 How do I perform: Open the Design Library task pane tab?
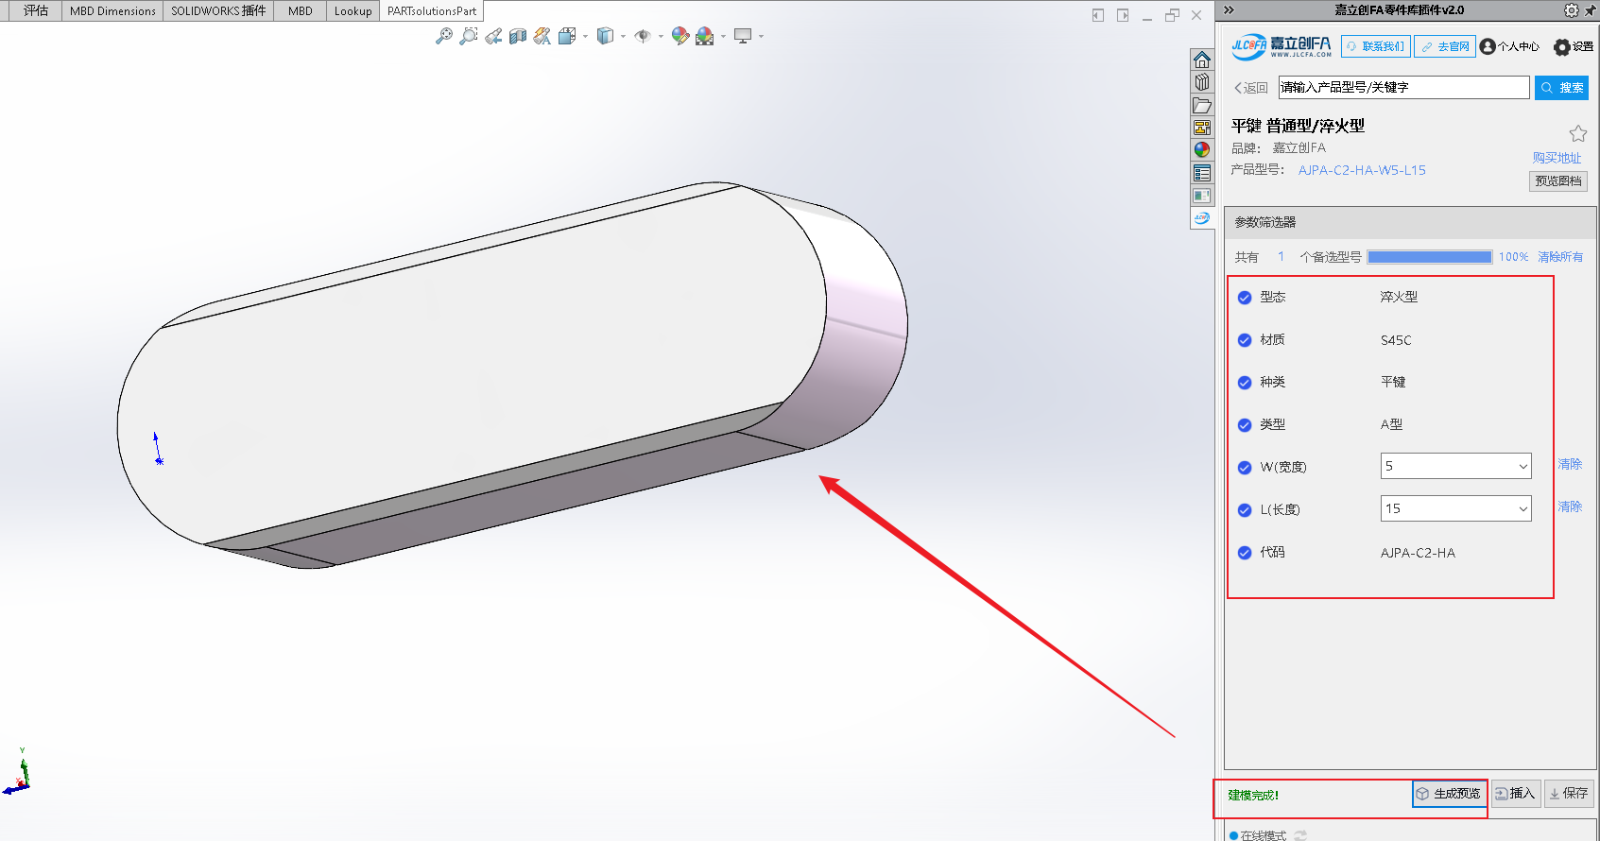point(1202,82)
